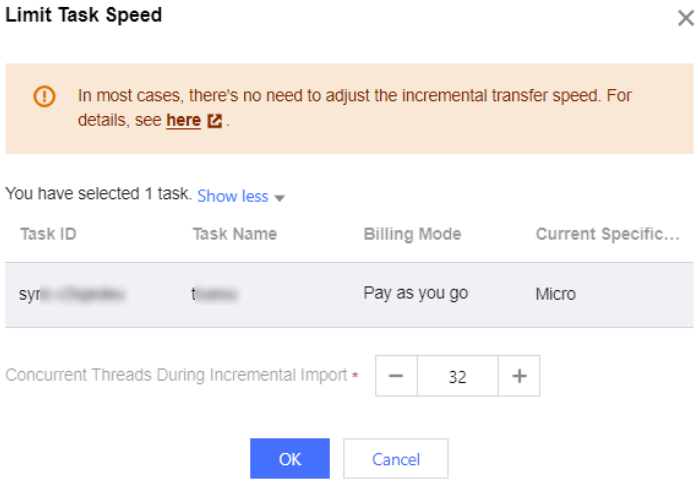Click the 'Pay as you go' cell
The image size is (698, 493).
coord(416,293)
